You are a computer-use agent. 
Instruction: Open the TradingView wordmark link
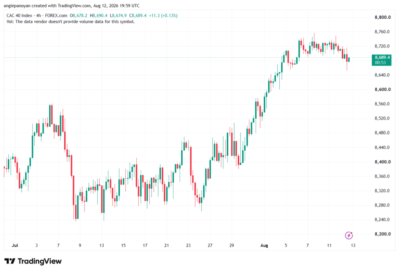click(40, 261)
